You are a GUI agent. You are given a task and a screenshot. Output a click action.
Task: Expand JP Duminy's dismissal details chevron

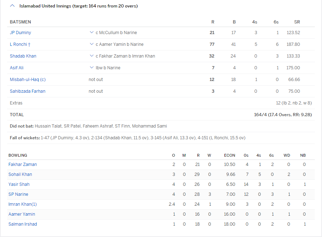pyautogui.click(x=92, y=33)
